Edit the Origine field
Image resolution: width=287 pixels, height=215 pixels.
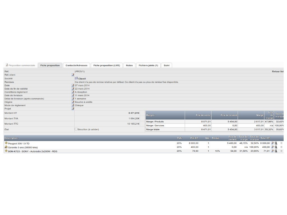click(x=73, y=102)
